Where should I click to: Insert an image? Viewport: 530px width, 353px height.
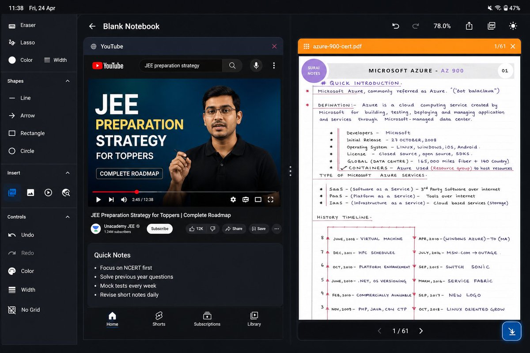point(30,192)
